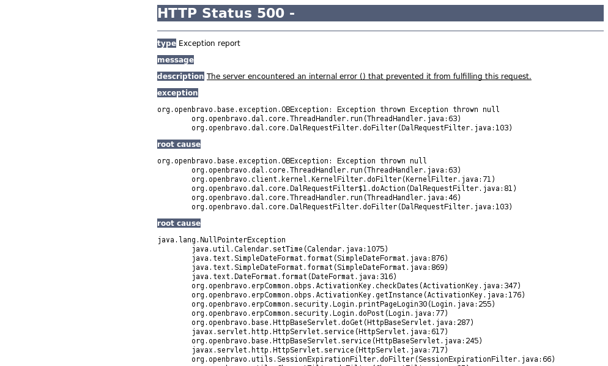The height and width of the screenshot is (366, 608).
Task: Click the 'type' label
Action: pyautogui.click(x=166, y=43)
